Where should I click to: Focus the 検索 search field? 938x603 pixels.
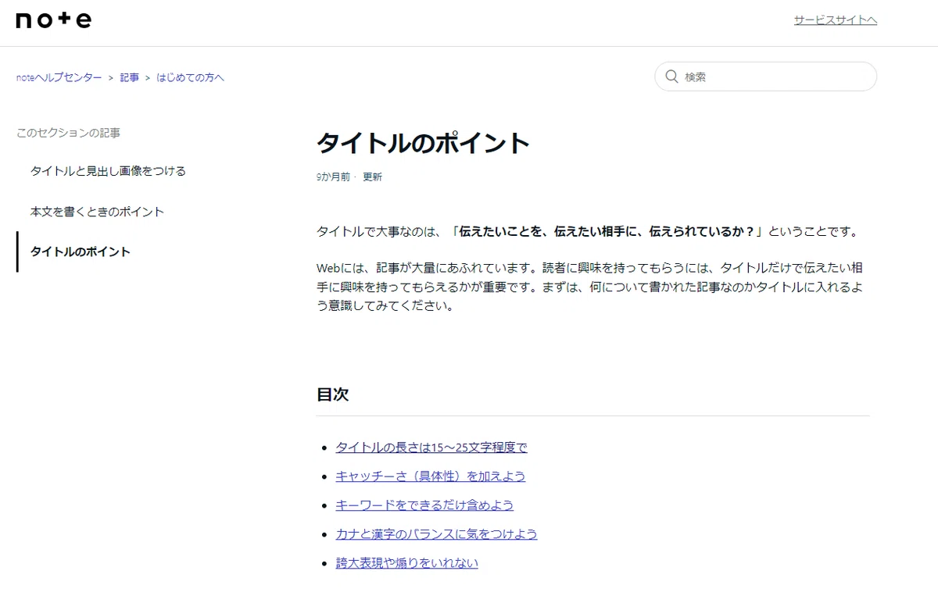765,77
